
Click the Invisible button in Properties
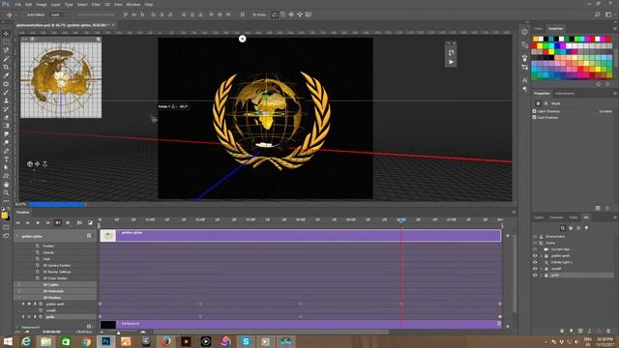tap(605, 111)
